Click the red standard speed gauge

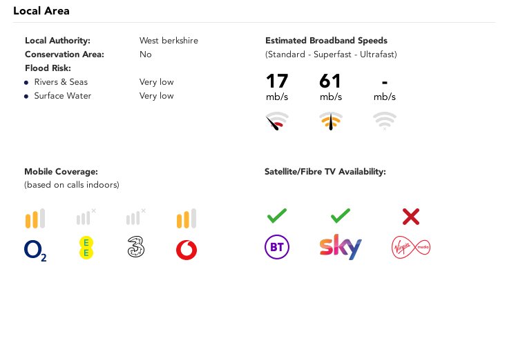click(x=277, y=121)
